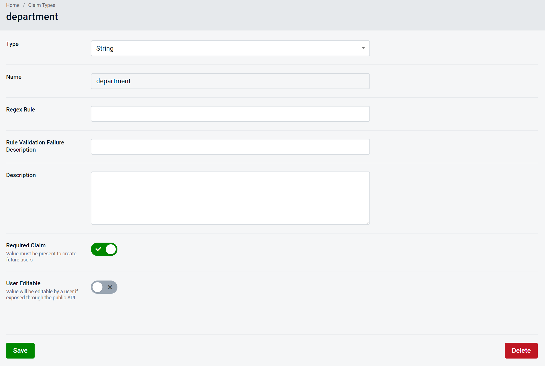The image size is (545, 366).
Task: Click the Description field label
Action: (21, 175)
